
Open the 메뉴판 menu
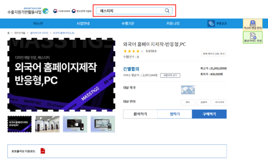(x=38, y=23)
